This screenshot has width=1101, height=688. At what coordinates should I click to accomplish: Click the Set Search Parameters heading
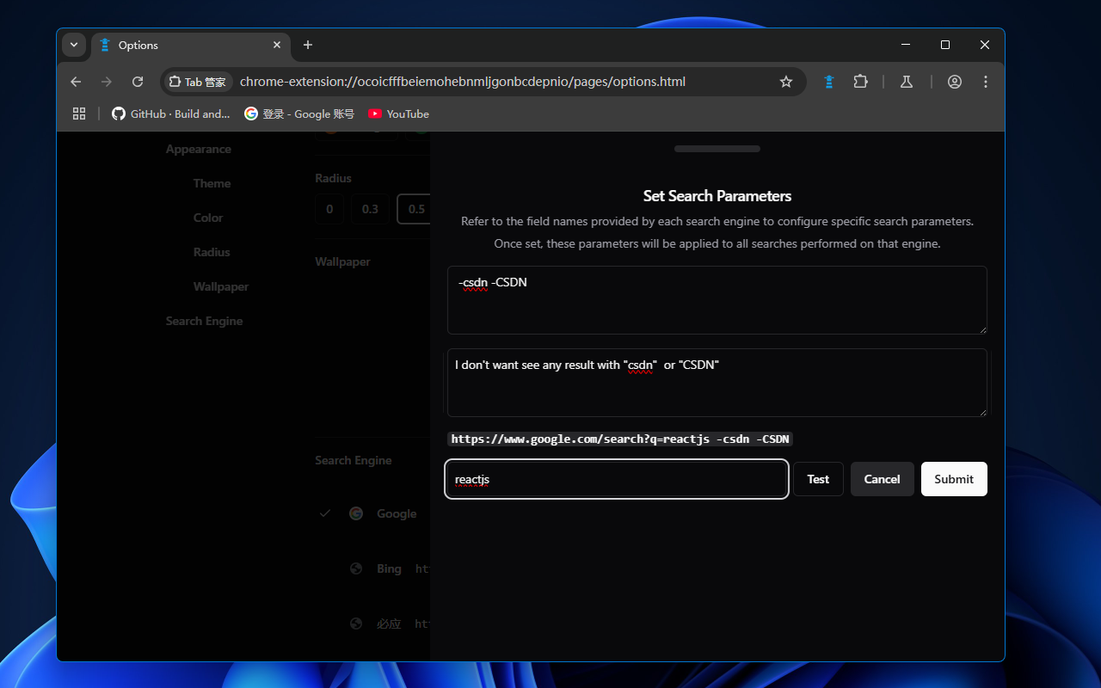click(717, 196)
